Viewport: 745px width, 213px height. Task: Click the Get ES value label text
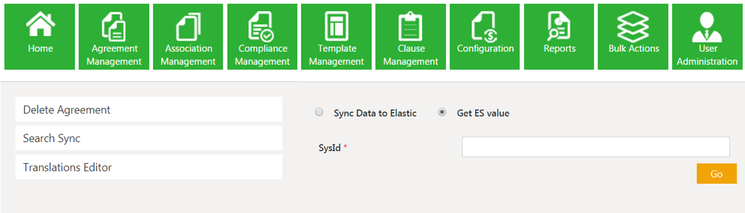(483, 114)
